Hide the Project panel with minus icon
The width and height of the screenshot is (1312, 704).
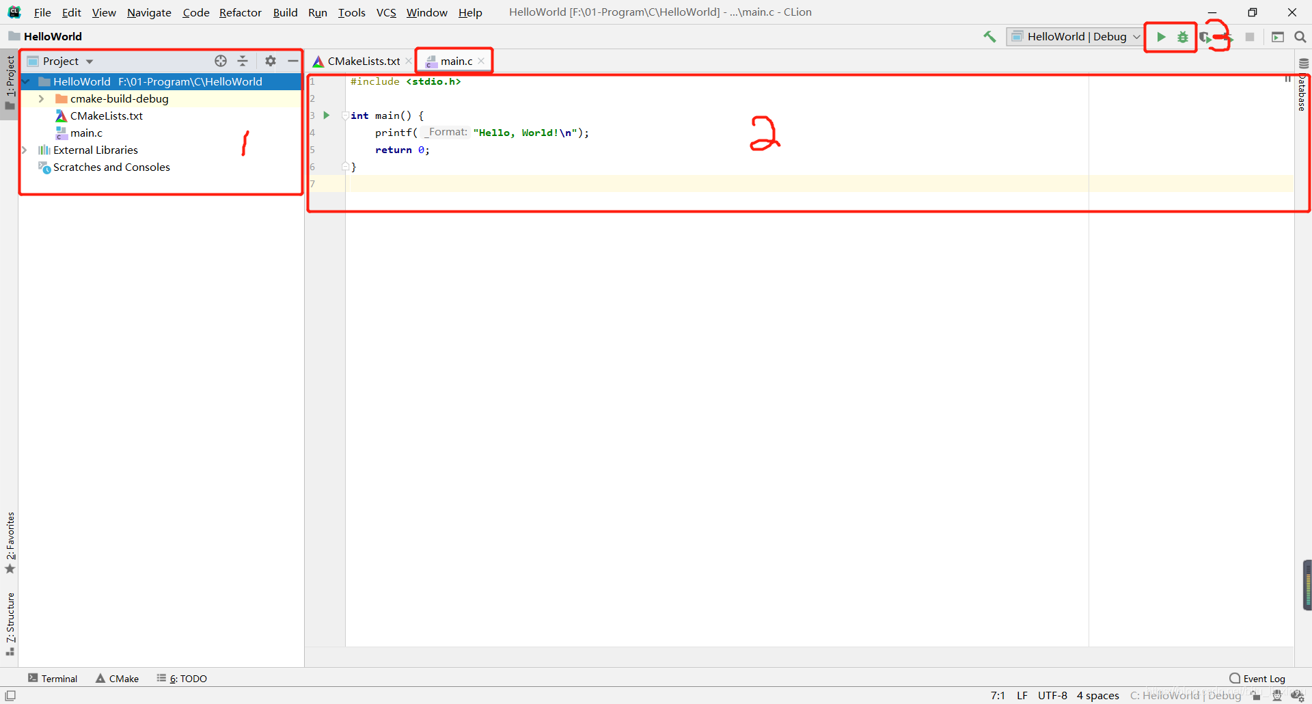292,61
